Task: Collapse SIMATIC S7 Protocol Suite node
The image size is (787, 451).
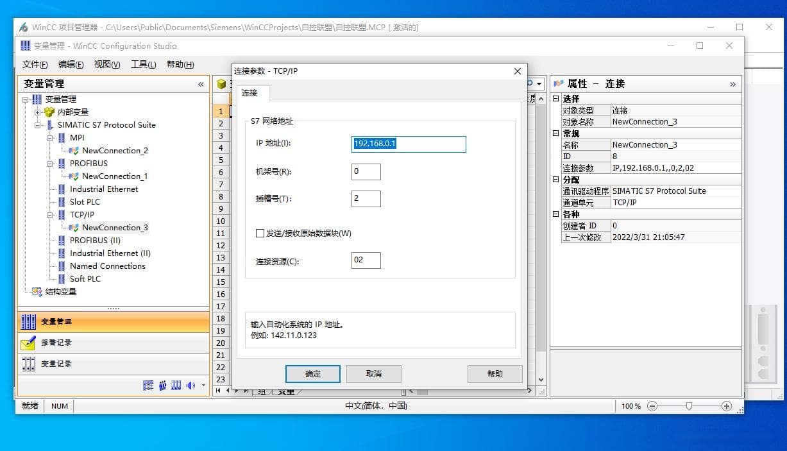Action: point(38,124)
